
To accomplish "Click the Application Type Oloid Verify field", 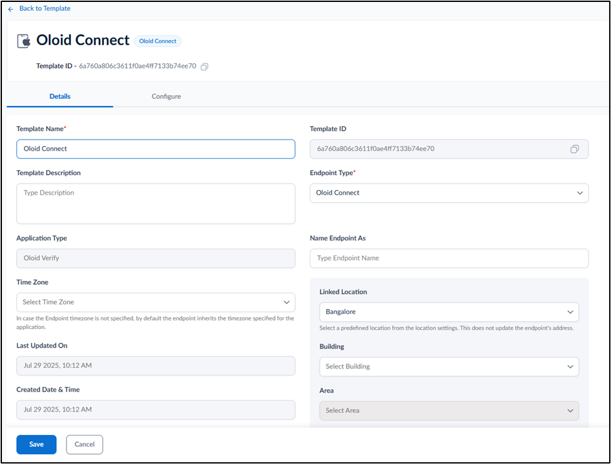I will tap(156, 258).
